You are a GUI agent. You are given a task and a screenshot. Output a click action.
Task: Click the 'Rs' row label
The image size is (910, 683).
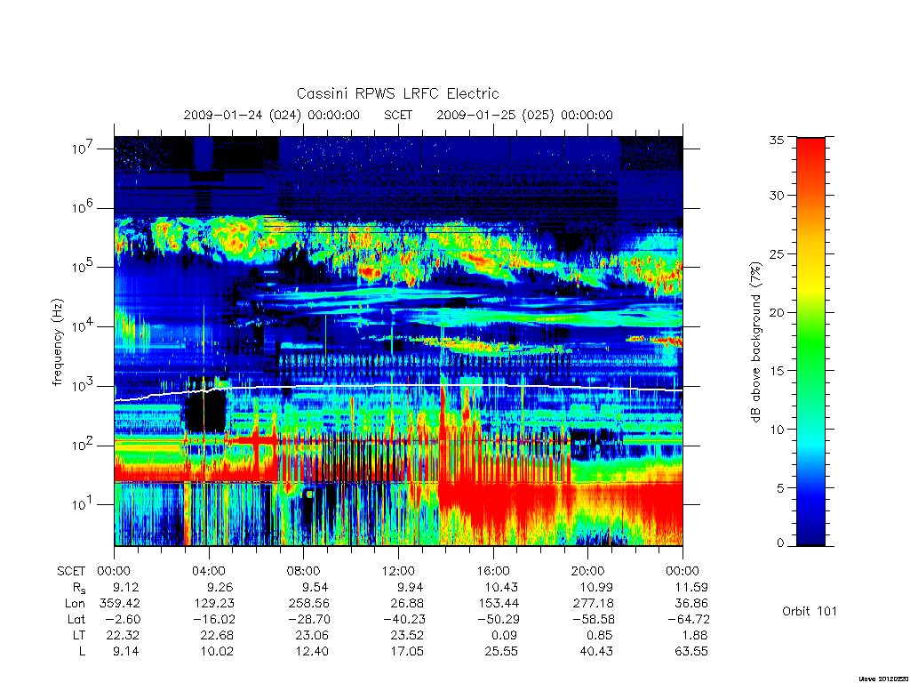tap(79, 588)
